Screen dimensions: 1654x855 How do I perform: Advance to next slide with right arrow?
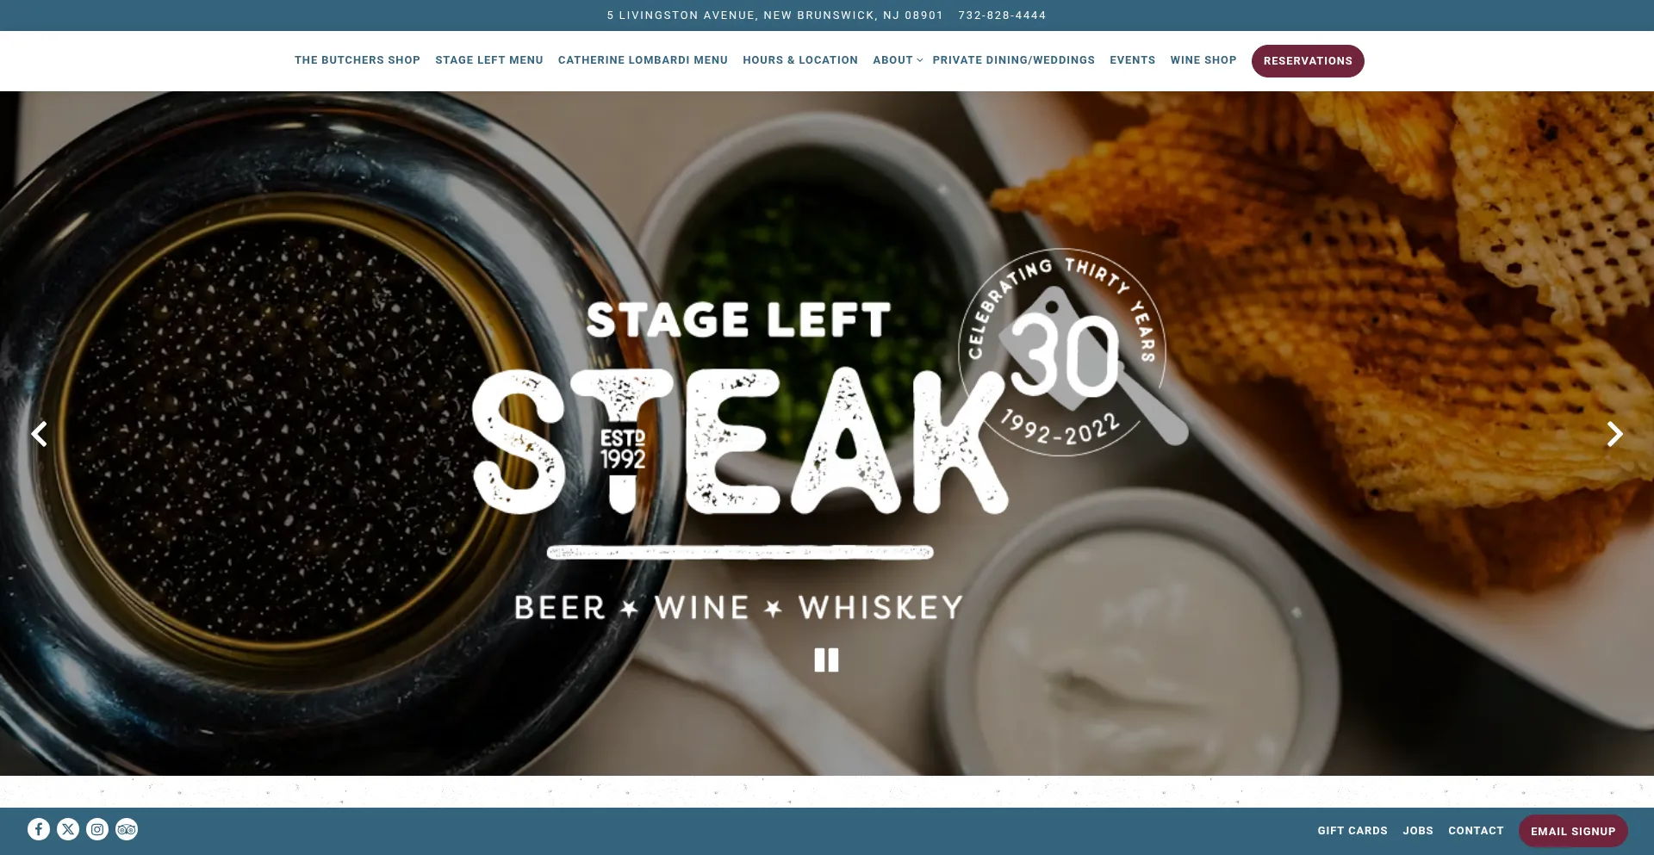[x=1615, y=434]
